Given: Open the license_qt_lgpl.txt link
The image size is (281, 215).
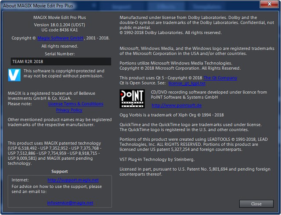Looking at the screenshot, I should [x=187, y=83].
